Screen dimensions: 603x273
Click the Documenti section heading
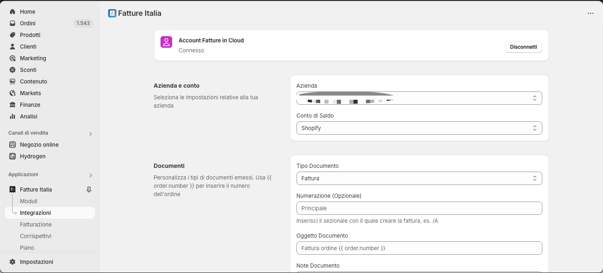(x=169, y=166)
